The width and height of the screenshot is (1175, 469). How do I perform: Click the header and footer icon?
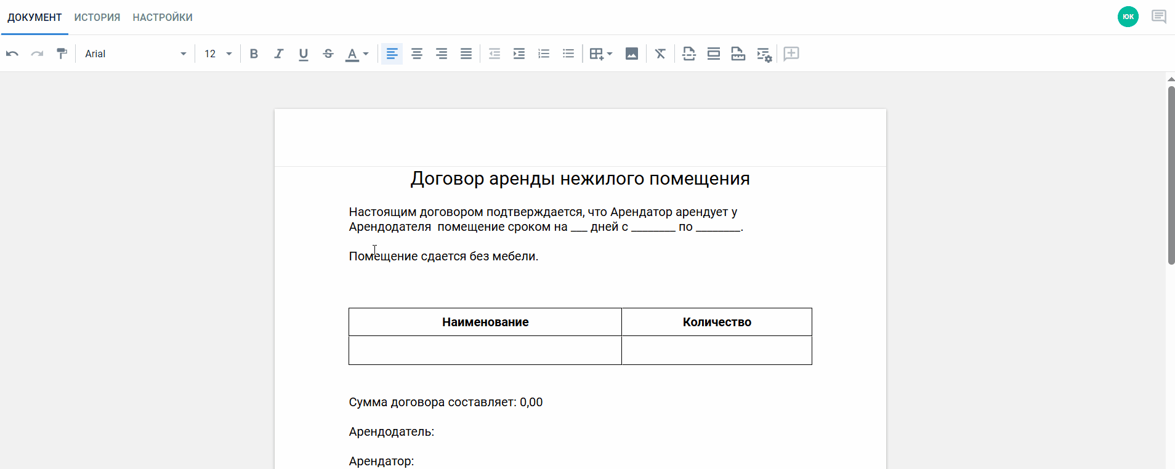coord(714,54)
